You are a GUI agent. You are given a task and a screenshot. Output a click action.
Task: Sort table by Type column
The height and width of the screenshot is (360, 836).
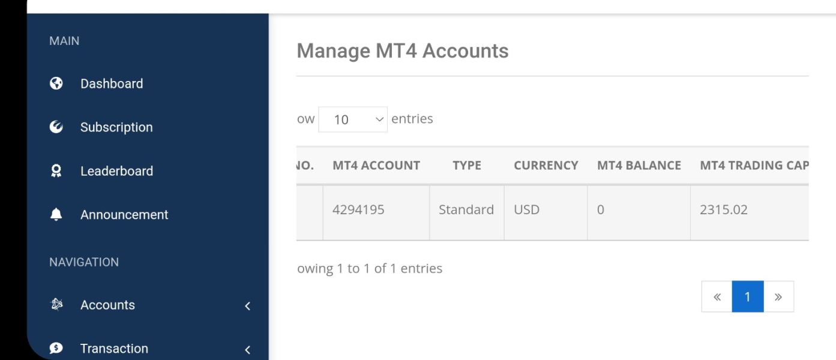click(467, 166)
